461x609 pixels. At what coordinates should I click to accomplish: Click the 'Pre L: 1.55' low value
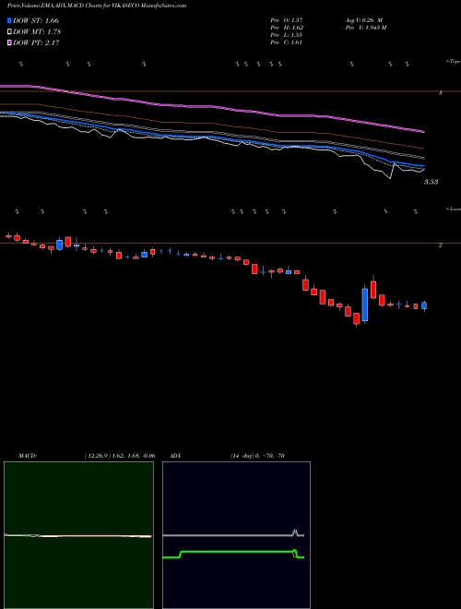(x=287, y=35)
